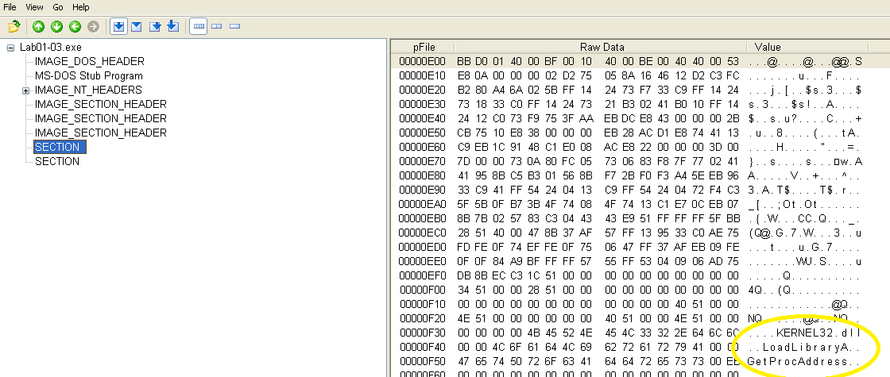Open the Go menu
The width and height of the screenshot is (890, 377).
[x=58, y=6]
